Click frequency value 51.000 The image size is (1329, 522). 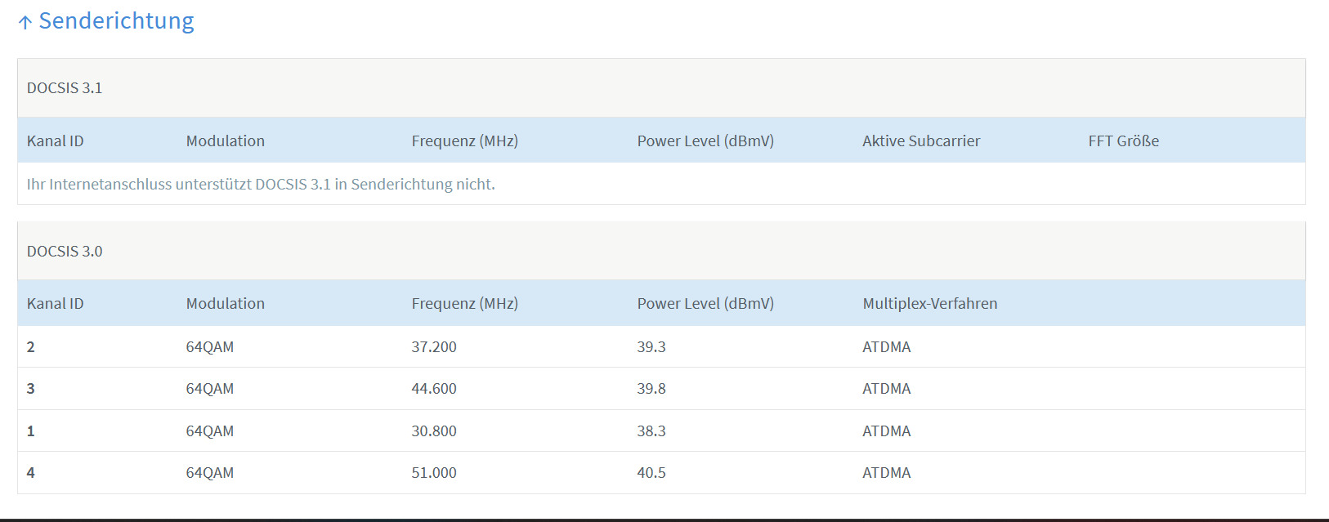pyautogui.click(x=433, y=473)
